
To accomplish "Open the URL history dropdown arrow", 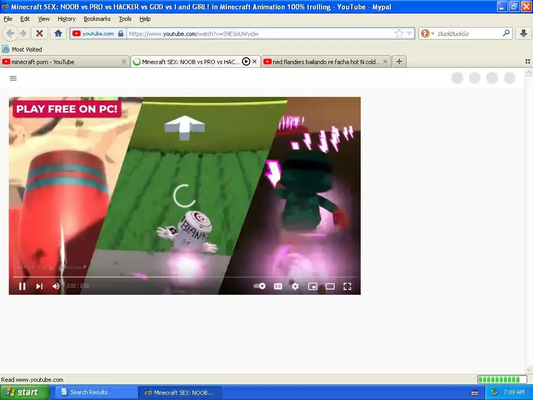I will tap(409, 33).
